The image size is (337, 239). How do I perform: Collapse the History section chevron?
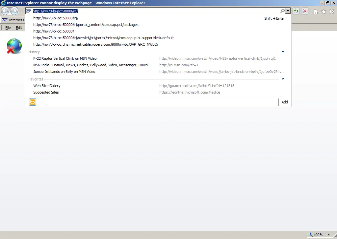click(283, 52)
